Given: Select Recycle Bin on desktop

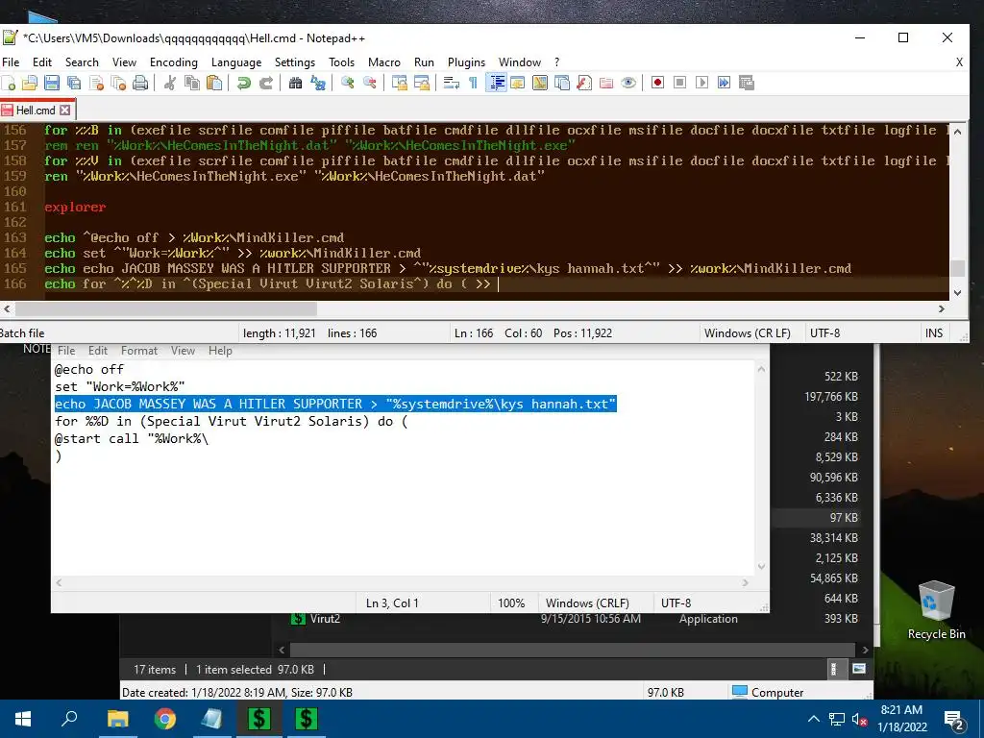Looking at the screenshot, I should (936, 610).
